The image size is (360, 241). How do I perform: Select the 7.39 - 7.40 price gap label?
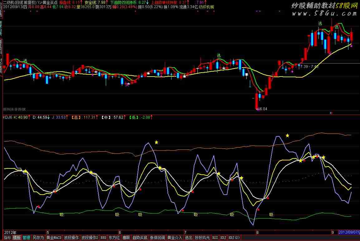(309, 67)
